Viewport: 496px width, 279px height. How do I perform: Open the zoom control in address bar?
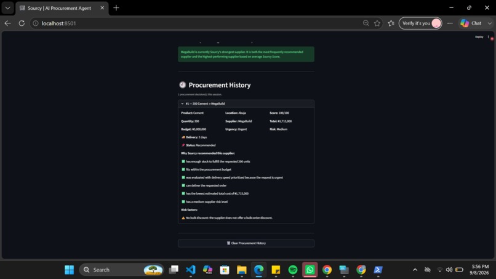click(366, 23)
